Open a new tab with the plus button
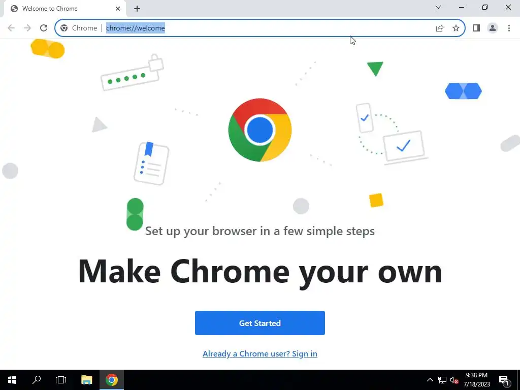The image size is (520, 390). pos(137,9)
